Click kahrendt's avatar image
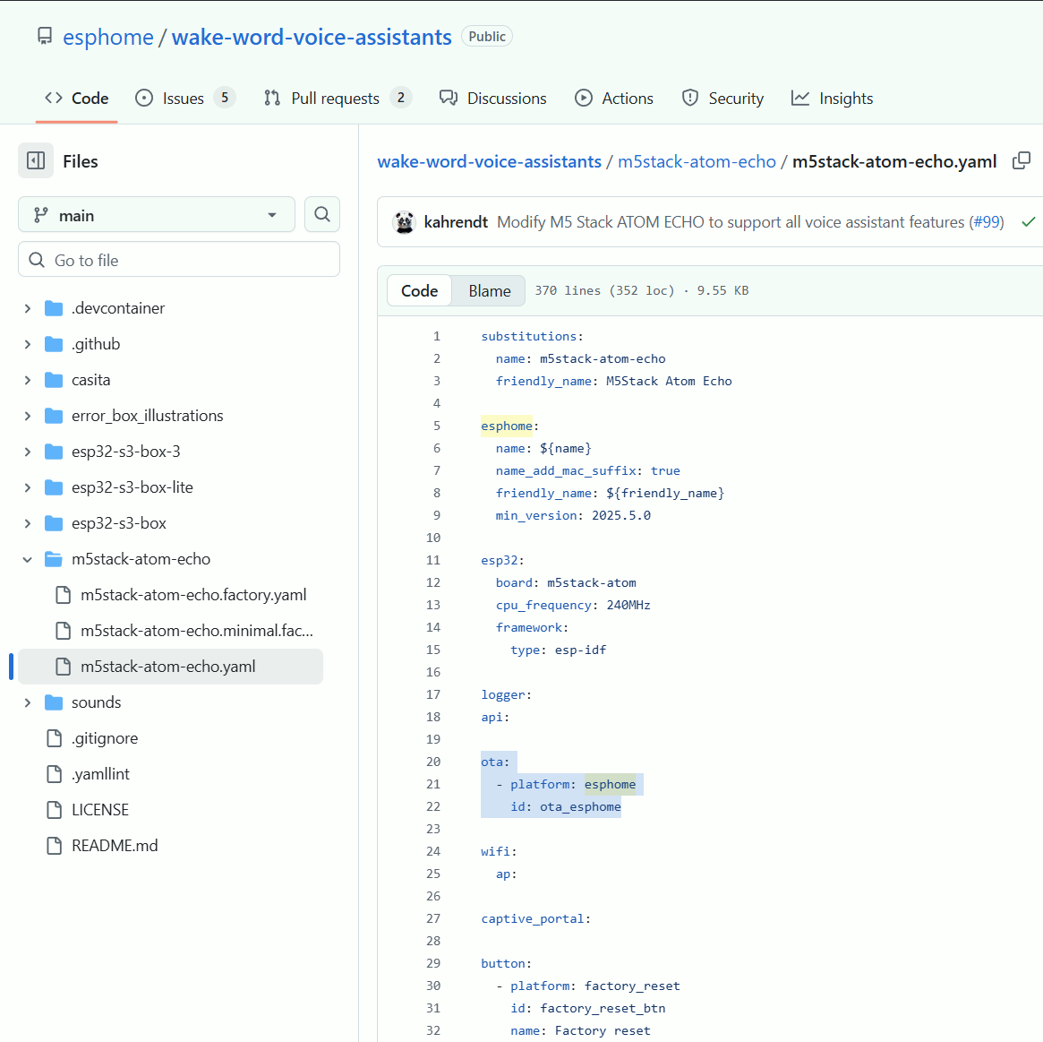This screenshot has width=1043, height=1042. click(405, 222)
